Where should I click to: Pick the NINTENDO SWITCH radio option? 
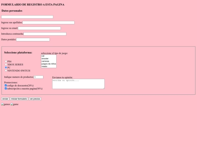tap(6, 70)
